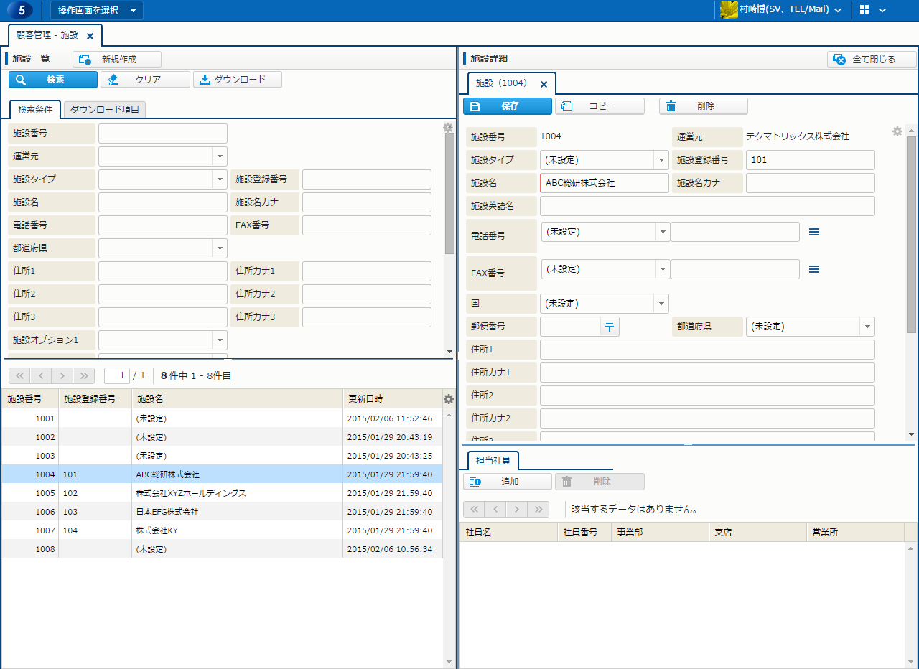The height and width of the screenshot is (669, 919).
Task: Switch to the ダウンロード項目 tab
Action: point(105,109)
